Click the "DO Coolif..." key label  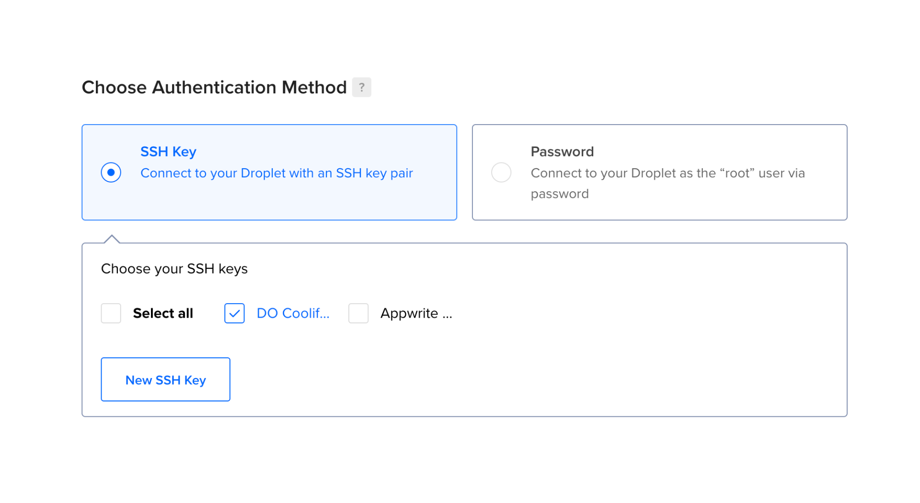tap(293, 313)
